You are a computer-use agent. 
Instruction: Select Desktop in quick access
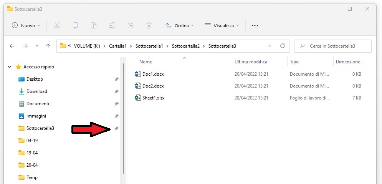tap(35, 79)
